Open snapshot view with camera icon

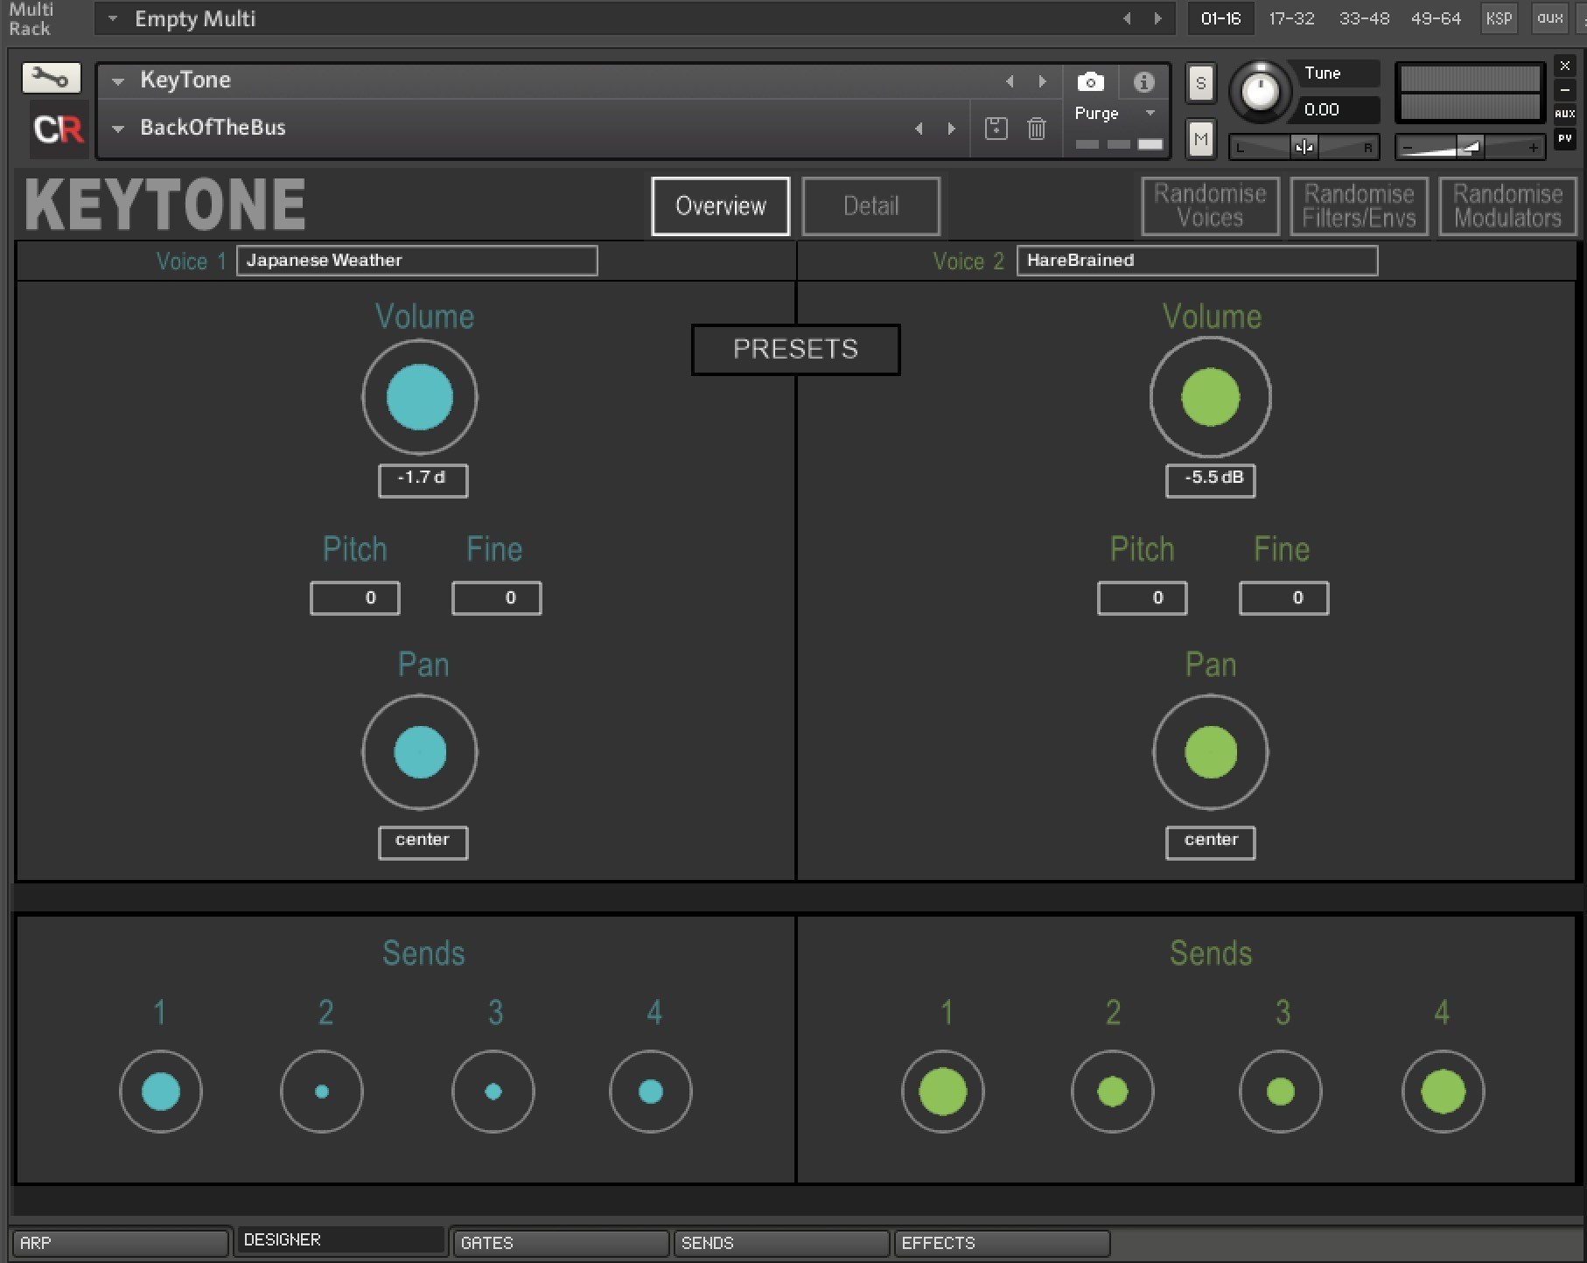point(1090,82)
